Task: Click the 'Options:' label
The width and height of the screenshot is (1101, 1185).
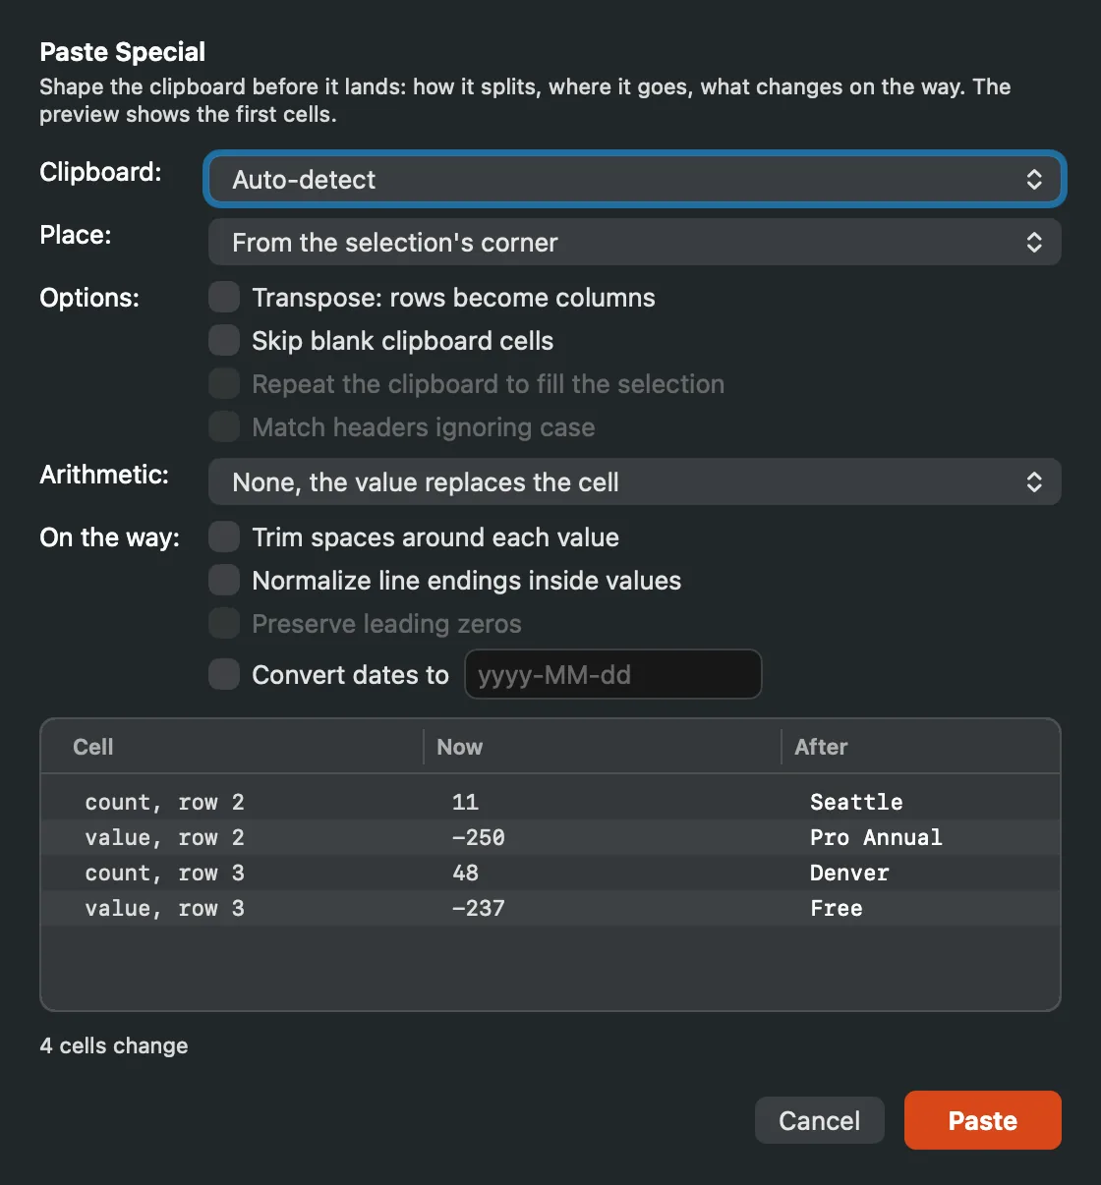Action: pyautogui.click(x=89, y=297)
